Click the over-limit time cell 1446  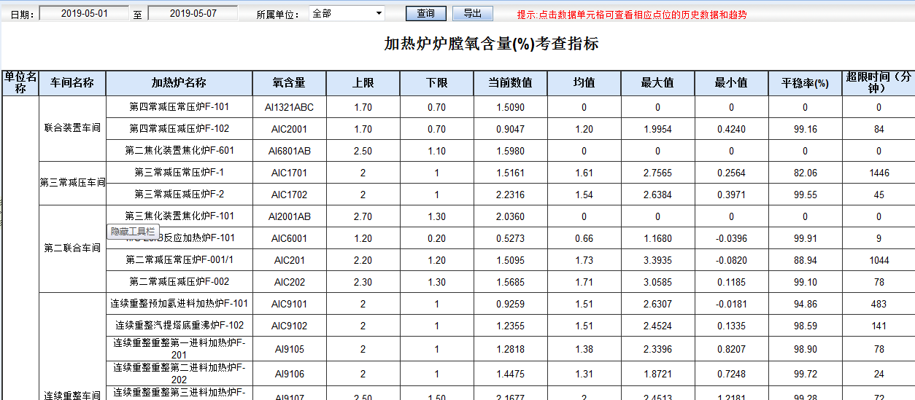[879, 173]
